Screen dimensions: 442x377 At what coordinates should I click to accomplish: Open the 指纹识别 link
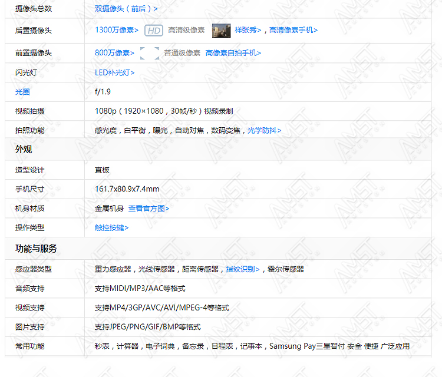point(242,269)
